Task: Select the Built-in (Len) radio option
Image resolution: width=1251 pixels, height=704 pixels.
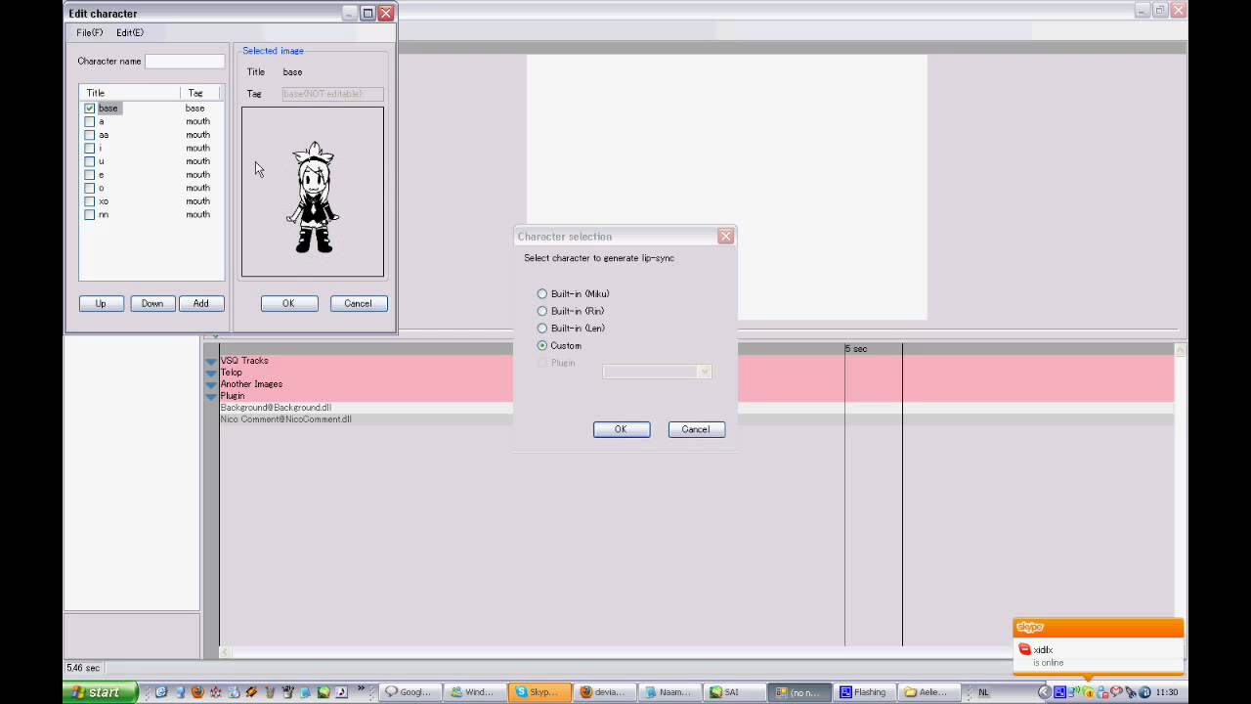Action: point(542,329)
